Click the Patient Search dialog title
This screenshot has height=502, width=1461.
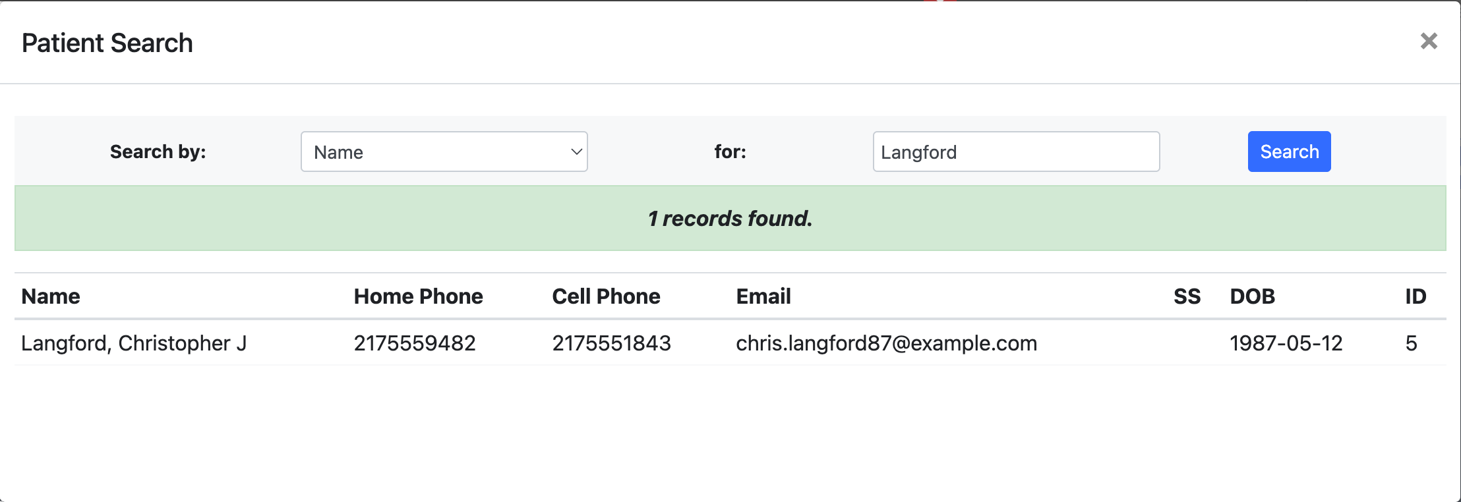(107, 43)
